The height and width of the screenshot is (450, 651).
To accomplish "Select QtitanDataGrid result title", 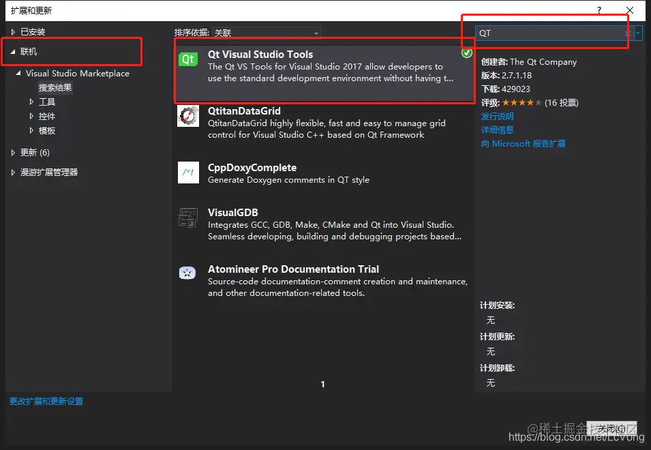I will point(244,111).
